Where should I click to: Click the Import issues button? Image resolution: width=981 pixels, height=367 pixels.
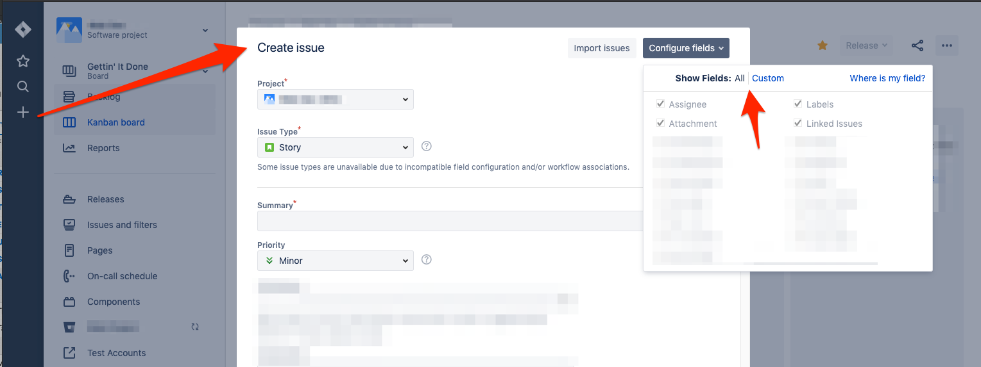coord(602,48)
